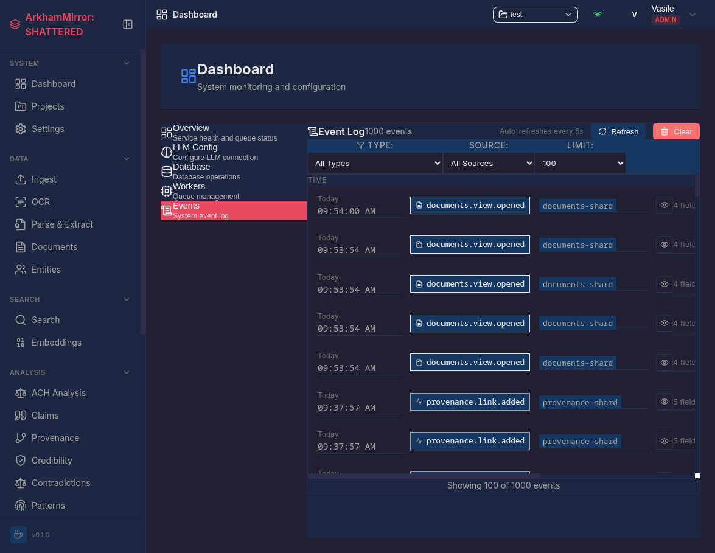The image size is (715, 553).
Task: Click the "1000 events" count label
Action: pyautogui.click(x=388, y=132)
